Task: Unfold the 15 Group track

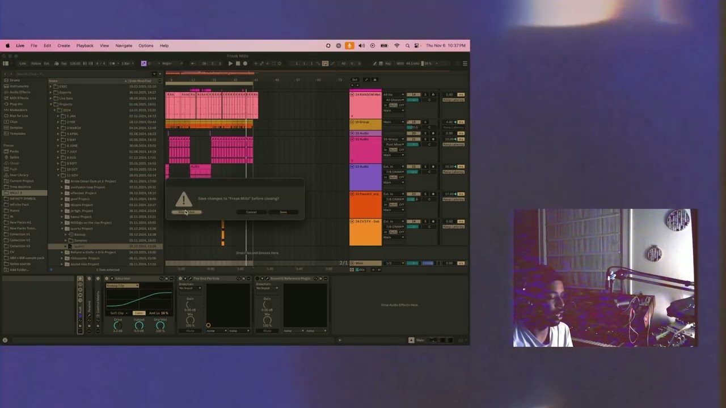Action: click(352, 122)
